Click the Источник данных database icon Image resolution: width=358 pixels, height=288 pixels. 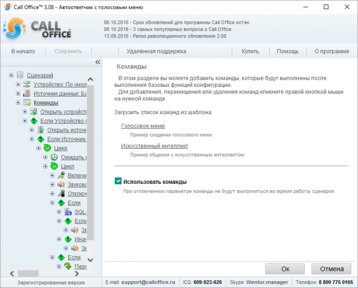point(27,93)
